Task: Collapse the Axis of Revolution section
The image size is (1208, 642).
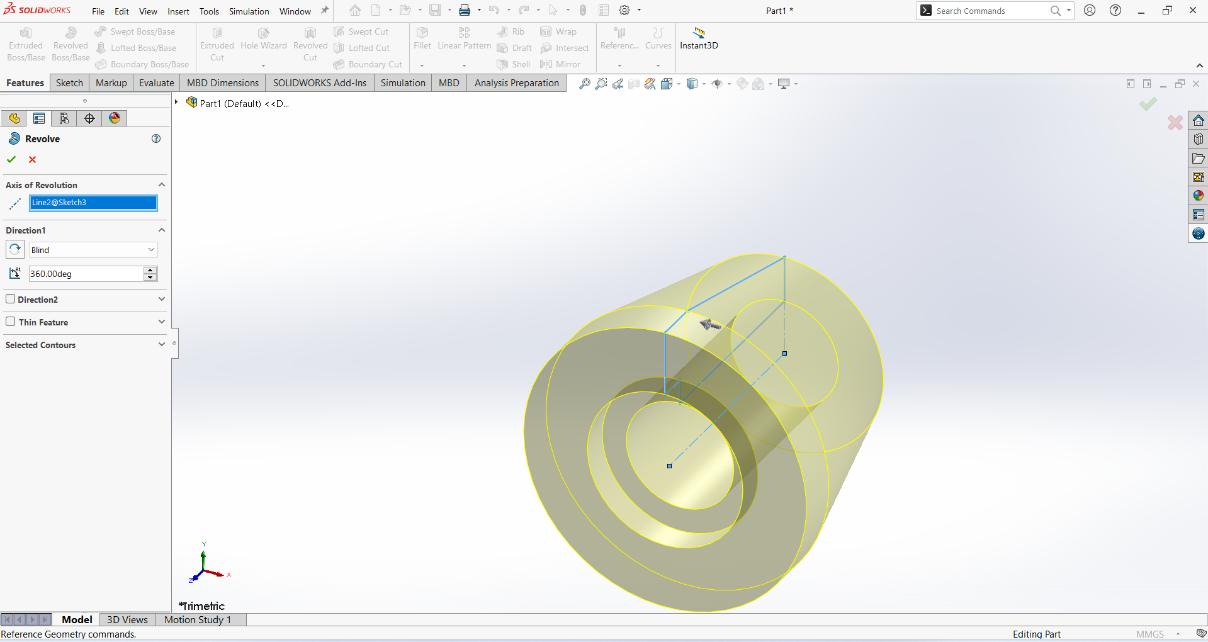Action: pos(162,184)
